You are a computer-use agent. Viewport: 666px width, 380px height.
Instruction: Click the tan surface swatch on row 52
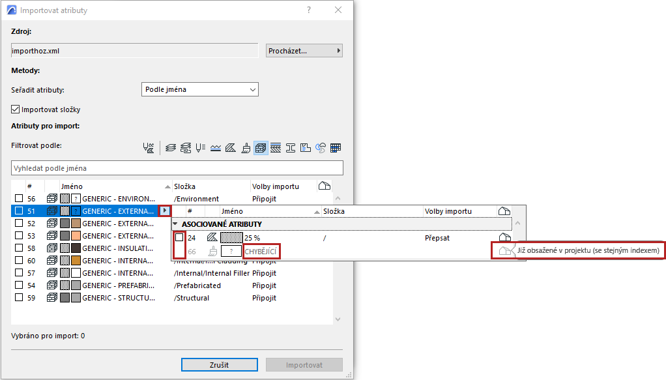76,223
